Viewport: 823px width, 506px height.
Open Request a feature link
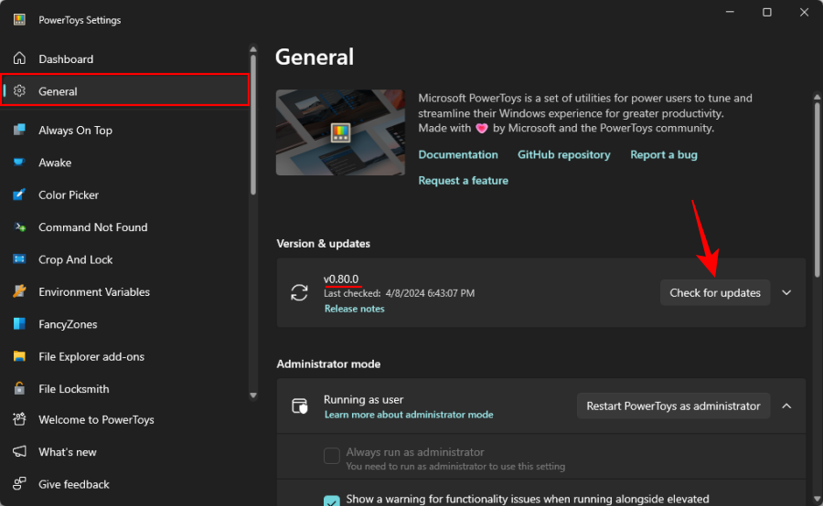tap(463, 180)
